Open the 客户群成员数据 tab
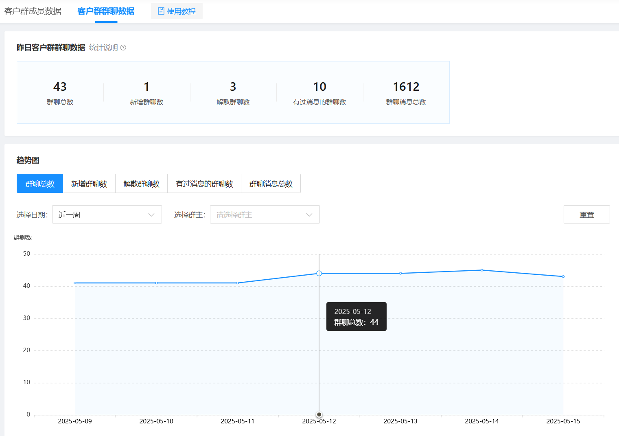This screenshot has height=436, width=619. [x=33, y=11]
